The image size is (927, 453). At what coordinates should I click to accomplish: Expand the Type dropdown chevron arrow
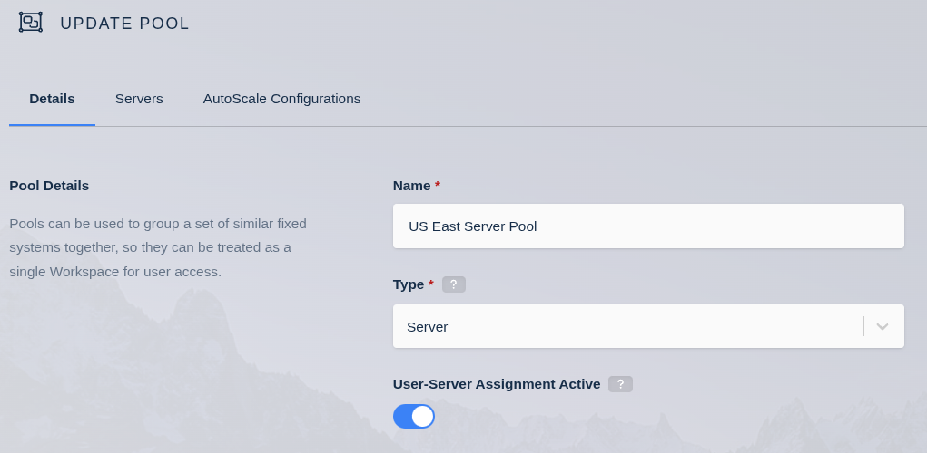[882, 326]
